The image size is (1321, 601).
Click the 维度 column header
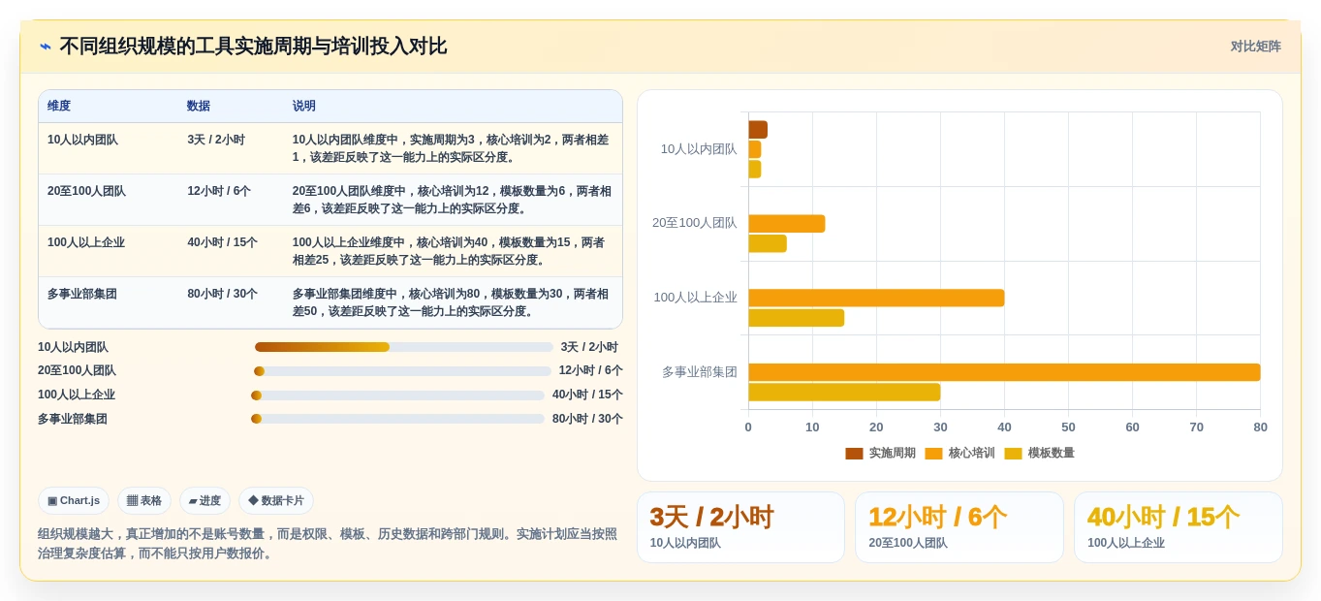tap(59, 106)
